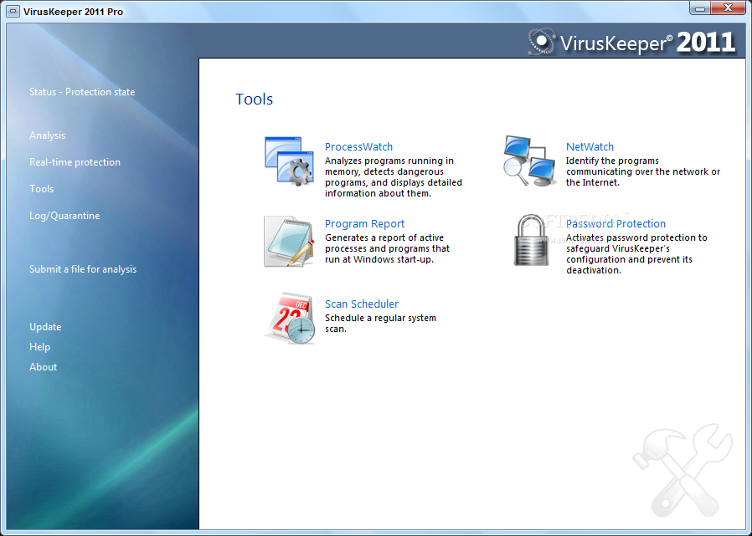The image size is (752, 536).
Task: Click the Program Report notepad icon
Action: pyautogui.click(x=289, y=241)
